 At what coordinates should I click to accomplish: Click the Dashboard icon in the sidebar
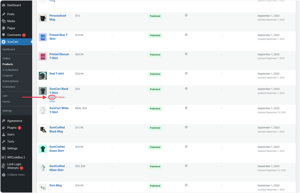click(x=4, y=5)
